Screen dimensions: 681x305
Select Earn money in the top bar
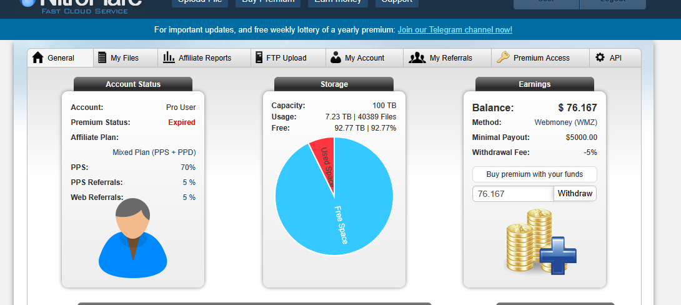click(337, 2)
